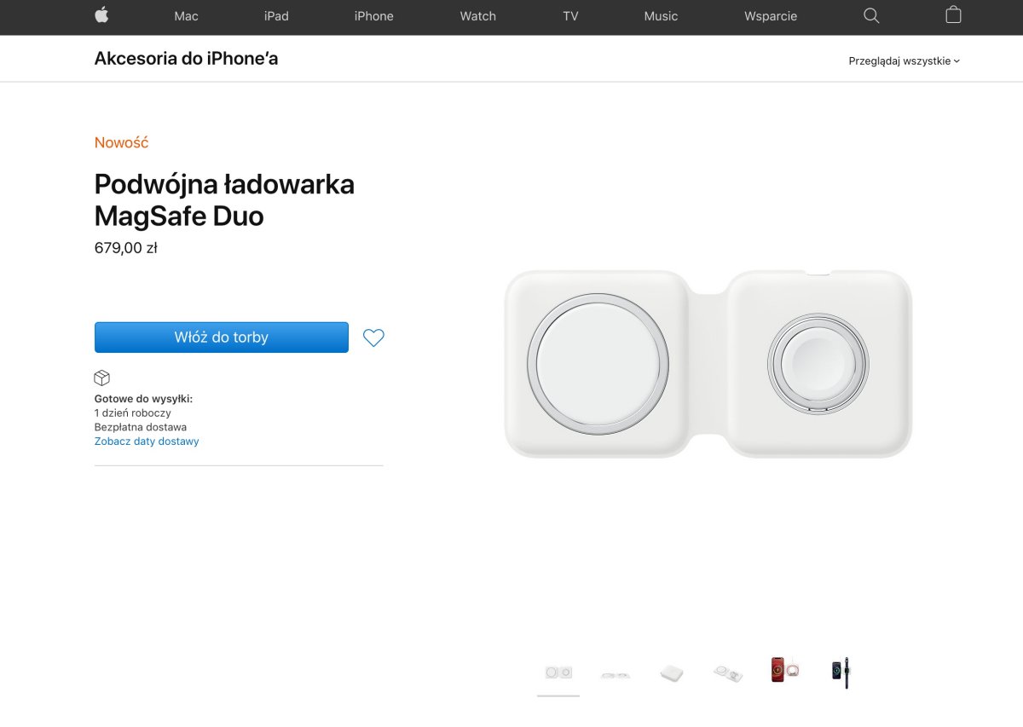This screenshot has height=727, width=1023.
Task: Select Watch in the navigation bar
Action: point(478,16)
